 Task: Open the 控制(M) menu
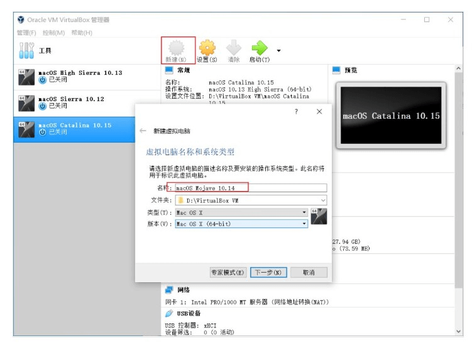tap(53, 33)
